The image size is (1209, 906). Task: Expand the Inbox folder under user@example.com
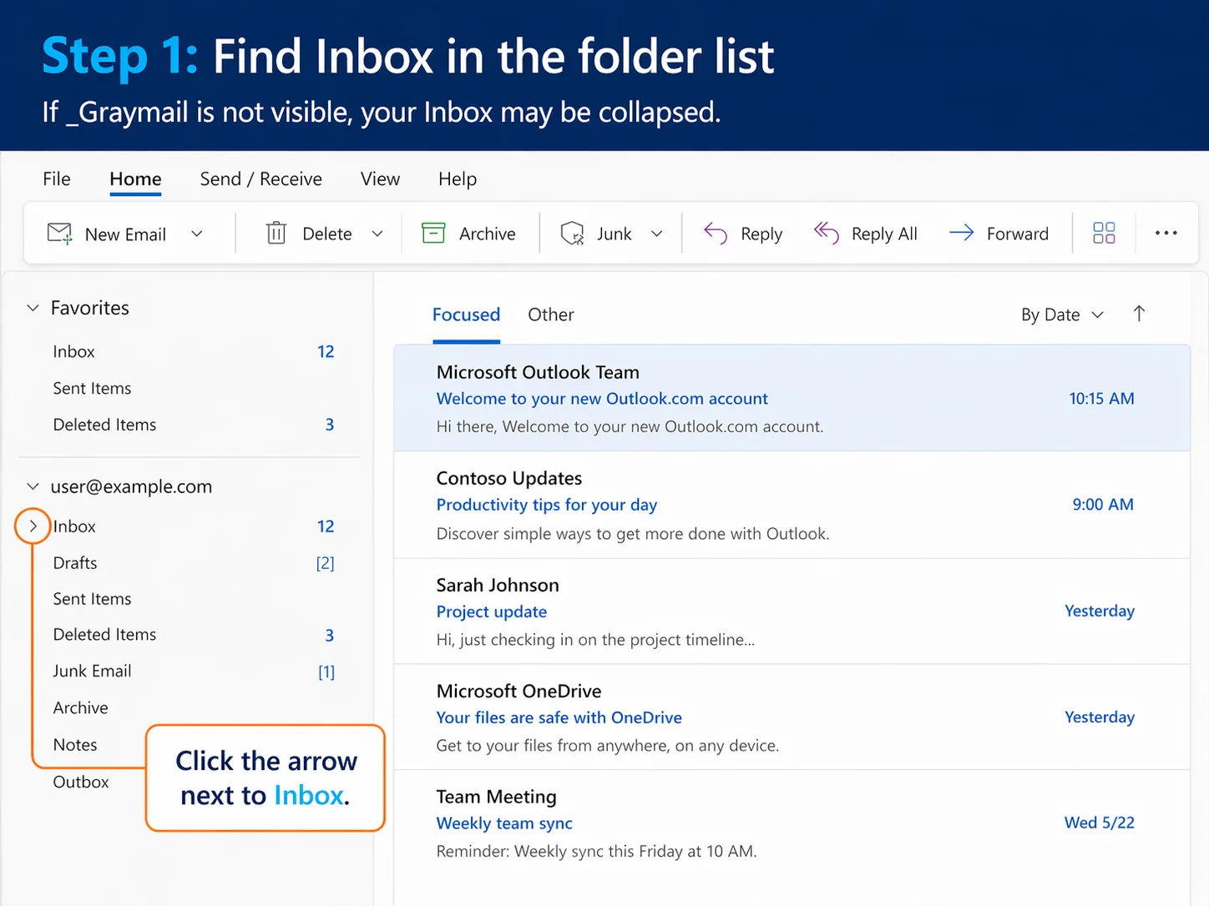click(x=33, y=526)
